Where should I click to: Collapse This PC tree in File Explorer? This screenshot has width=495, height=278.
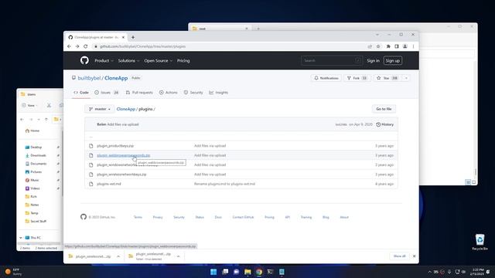[x=21, y=238]
